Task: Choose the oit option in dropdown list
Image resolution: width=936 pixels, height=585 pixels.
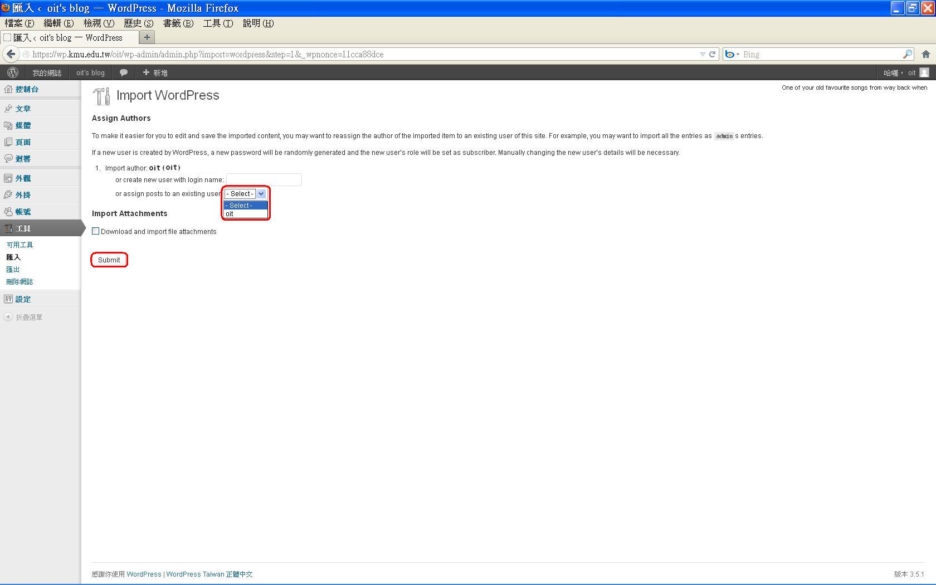Action: [x=246, y=214]
